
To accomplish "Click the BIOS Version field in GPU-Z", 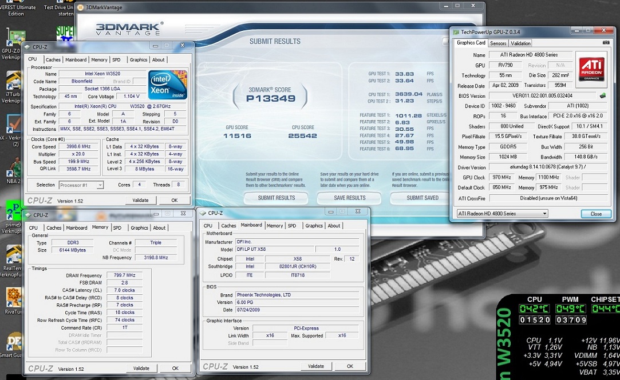I will pyautogui.click(x=543, y=95).
